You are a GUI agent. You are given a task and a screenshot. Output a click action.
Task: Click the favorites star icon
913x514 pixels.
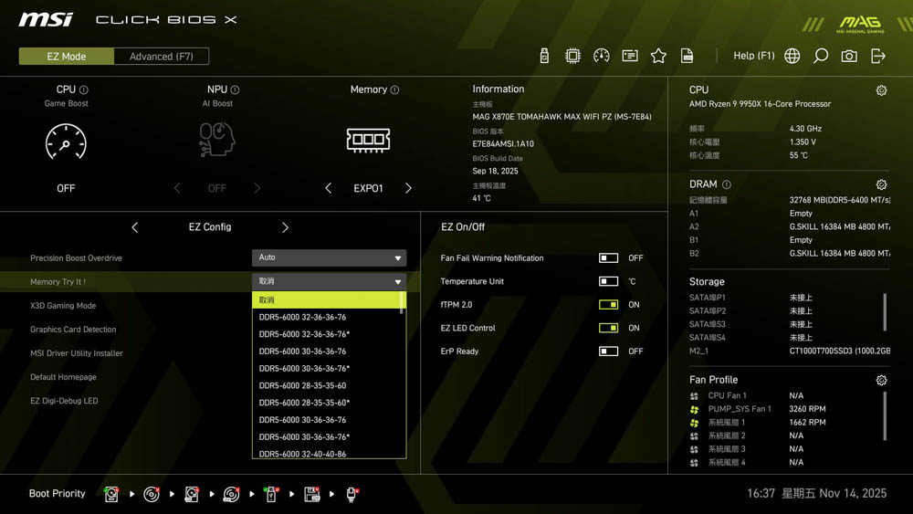tap(658, 56)
